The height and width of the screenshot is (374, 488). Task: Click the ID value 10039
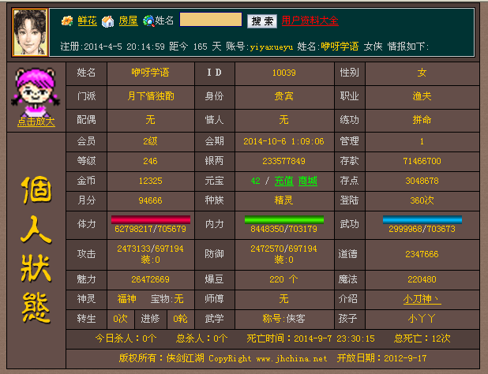point(283,73)
